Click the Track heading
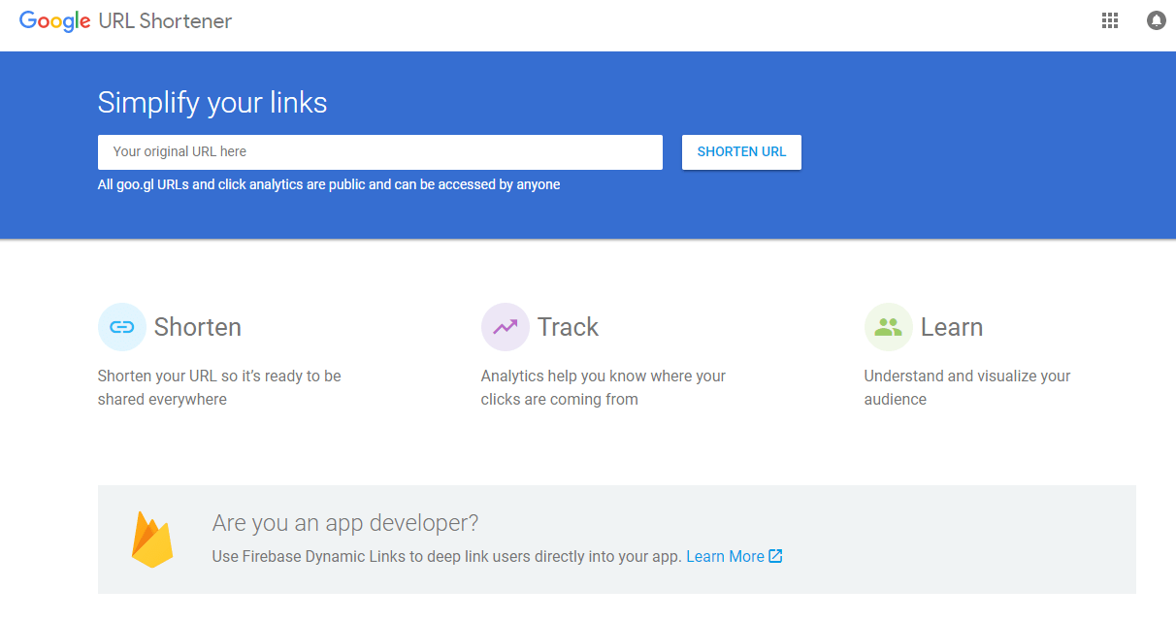Viewport: 1176px width, 622px height. 569,327
